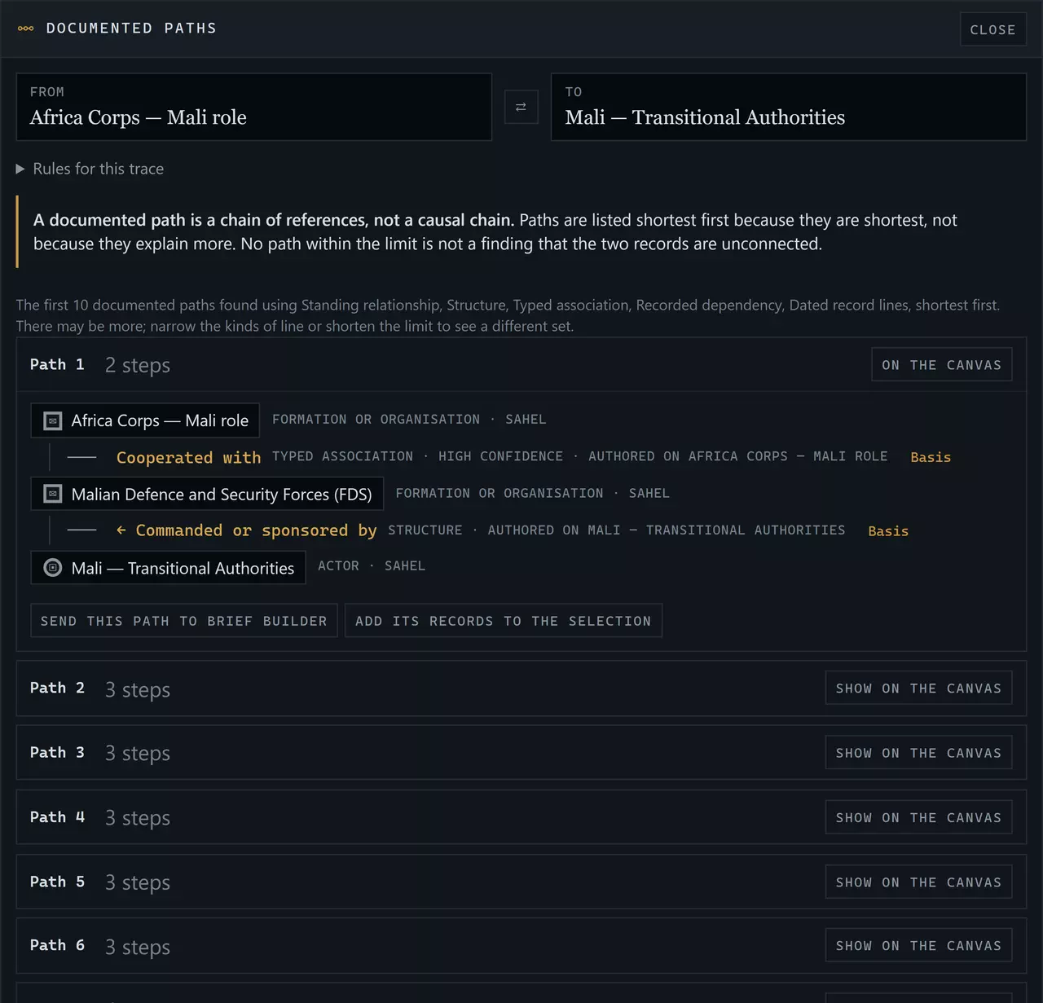Expand Path 3 row
1043x1003 pixels.
point(521,753)
